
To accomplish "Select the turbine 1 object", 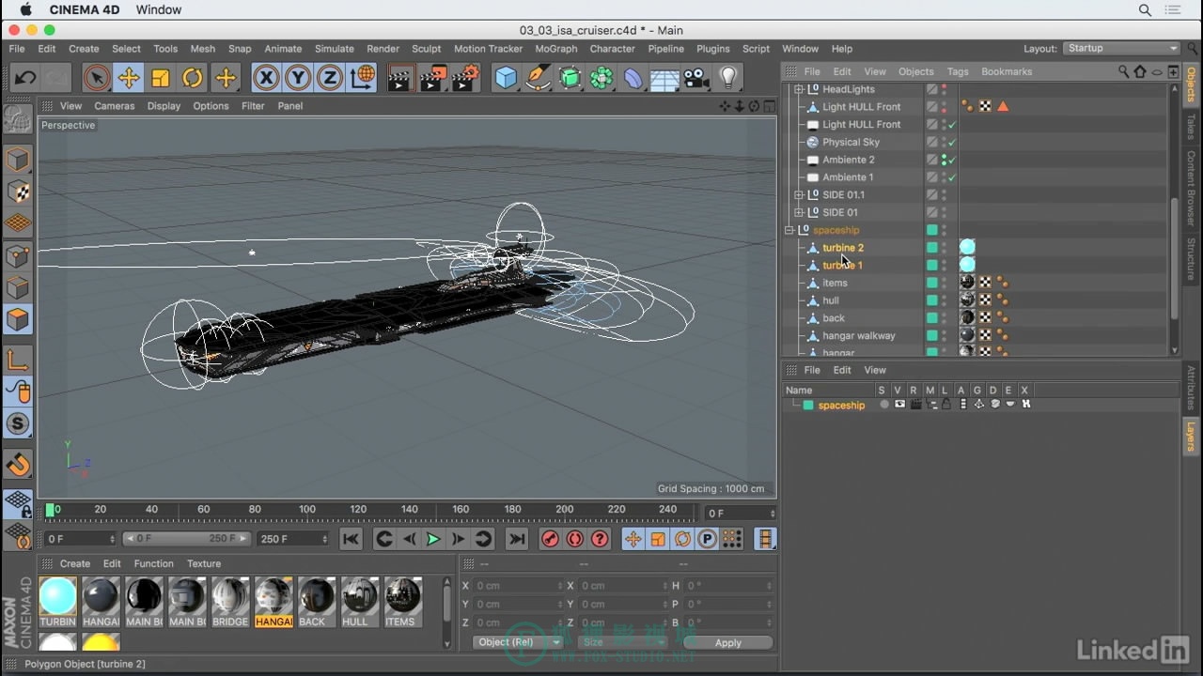I will coord(842,266).
